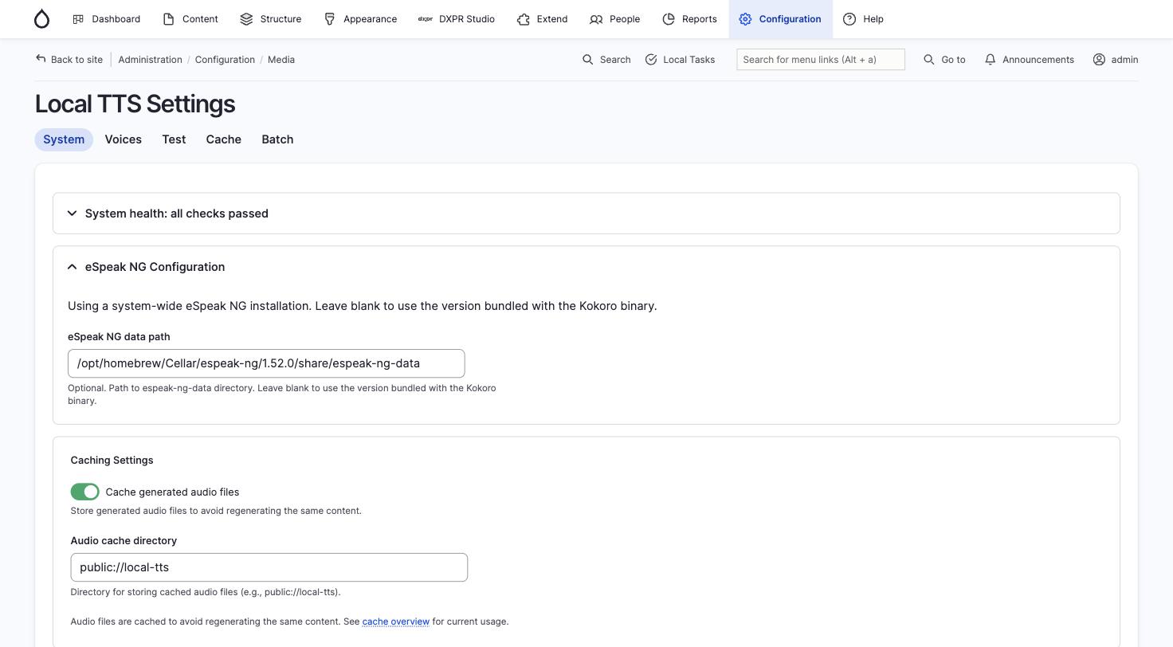Expand the System health section chevron
The image size is (1173, 647).
(72, 214)
